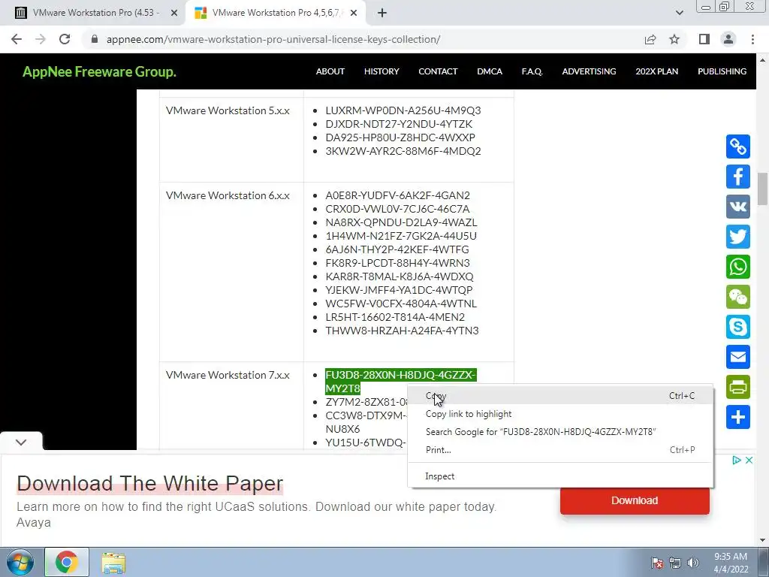Click Chrome icon in the taskbar

click(67, 562)
